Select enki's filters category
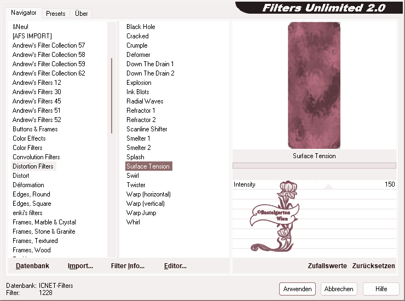The image size is (405, 301). (x=27, y=213)
